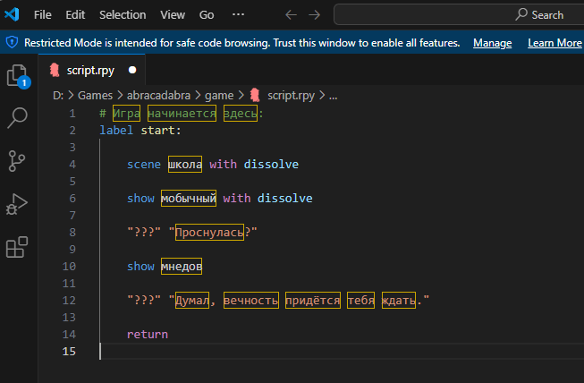584x383 pixels.
Task: Go back with the left arrow
Action: 291,15
